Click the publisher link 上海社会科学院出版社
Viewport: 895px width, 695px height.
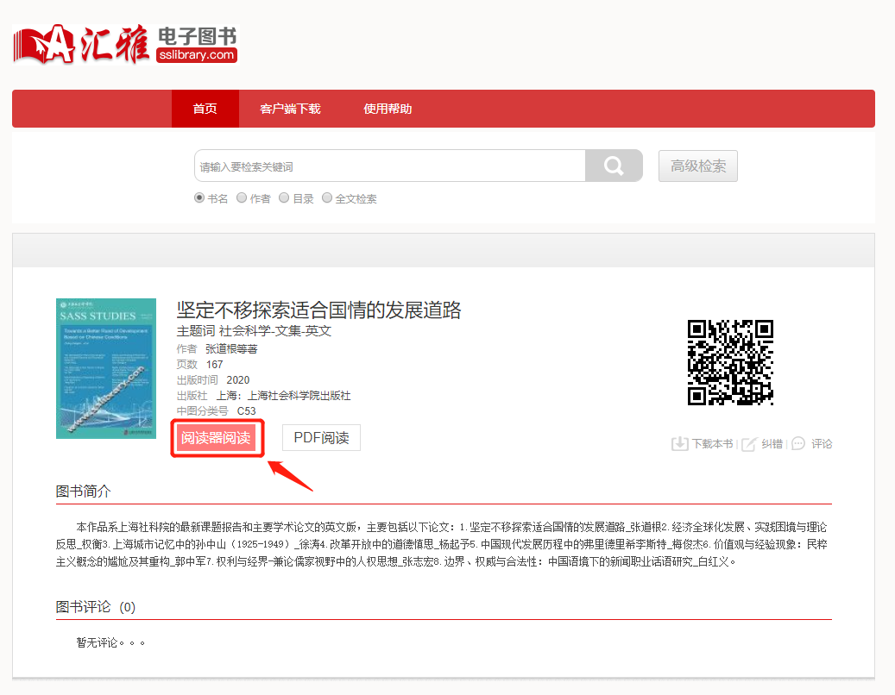coord(299,396)
